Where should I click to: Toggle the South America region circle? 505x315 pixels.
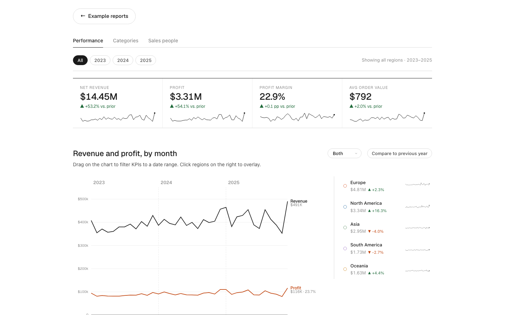pos(345,248)
